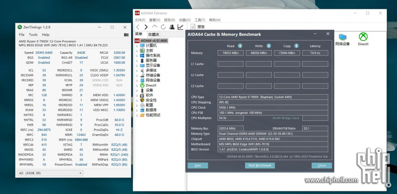Open AIDA64 查看(V) menu
Viewport: 397px width, 194px height.
click(x=155, y=20)
